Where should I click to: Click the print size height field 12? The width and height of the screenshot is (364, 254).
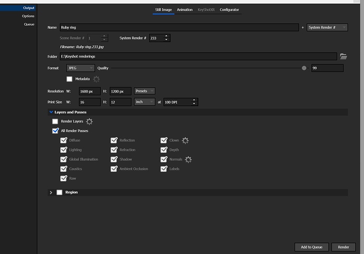[x=120, y=102]
